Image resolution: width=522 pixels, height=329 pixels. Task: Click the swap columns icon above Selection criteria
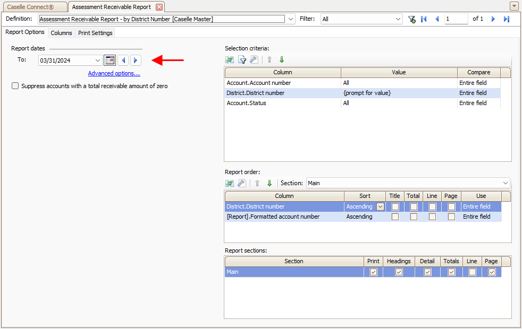[229, 59]
